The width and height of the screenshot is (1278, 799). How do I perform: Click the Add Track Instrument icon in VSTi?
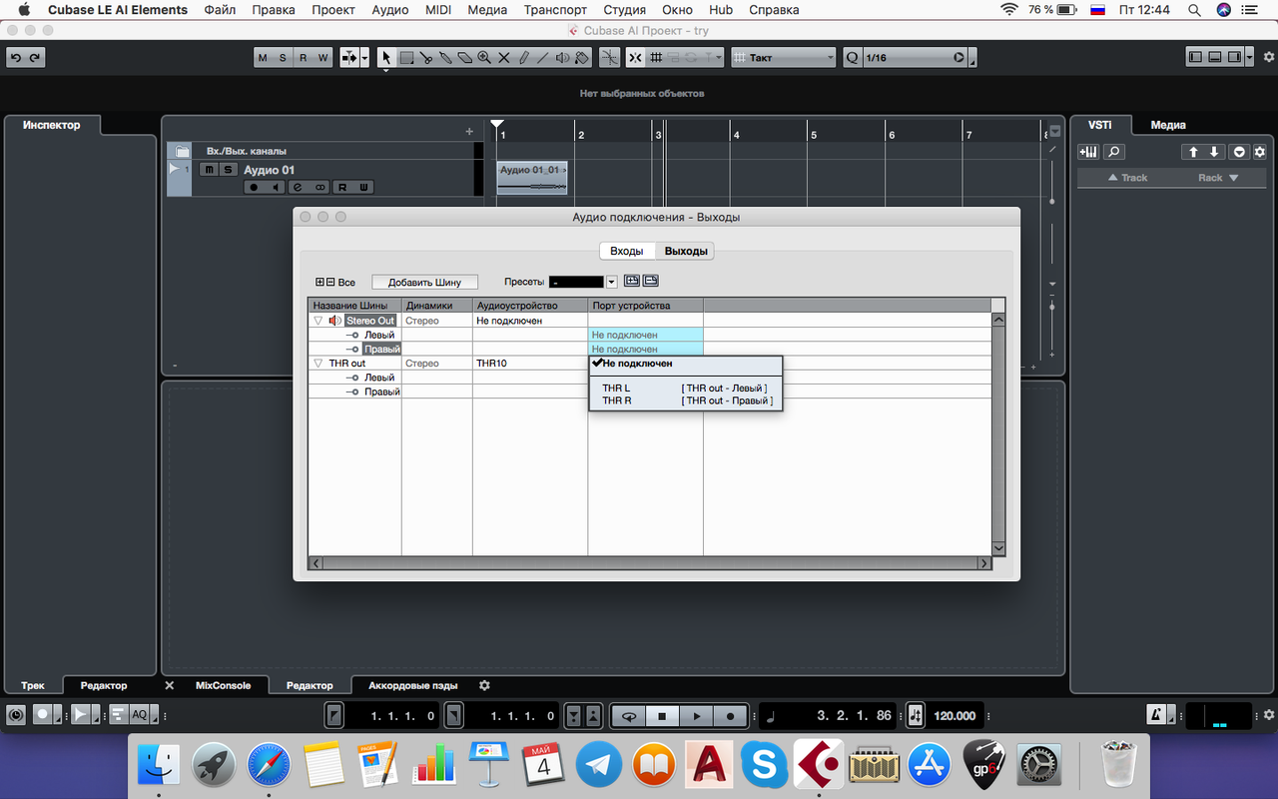[1088, 152]
